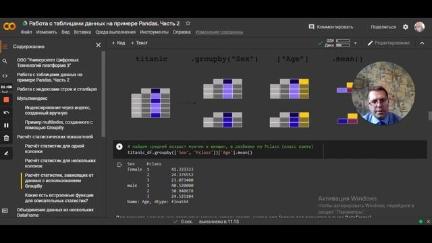Screen dimensions: 432x243
Task: Run the groupby code cell
Action: pos(119,146)
